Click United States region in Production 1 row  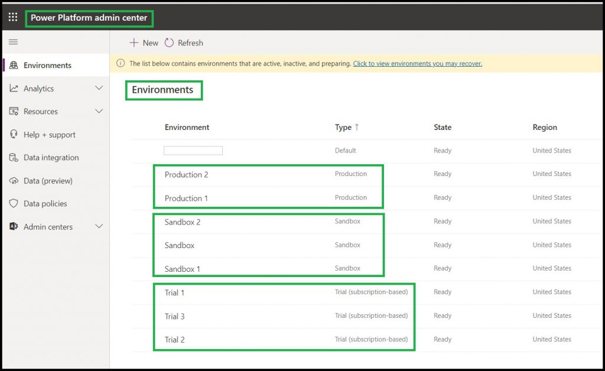coord(552,197)
